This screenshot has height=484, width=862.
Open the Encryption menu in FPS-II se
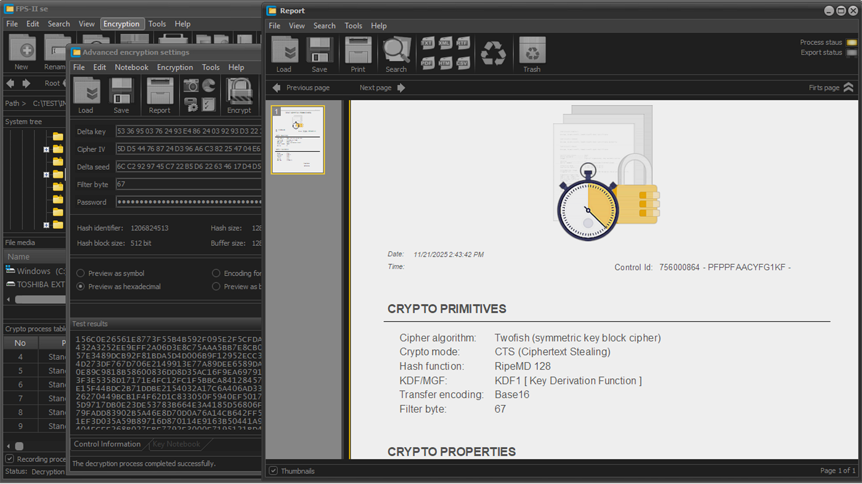coord(122,23)
